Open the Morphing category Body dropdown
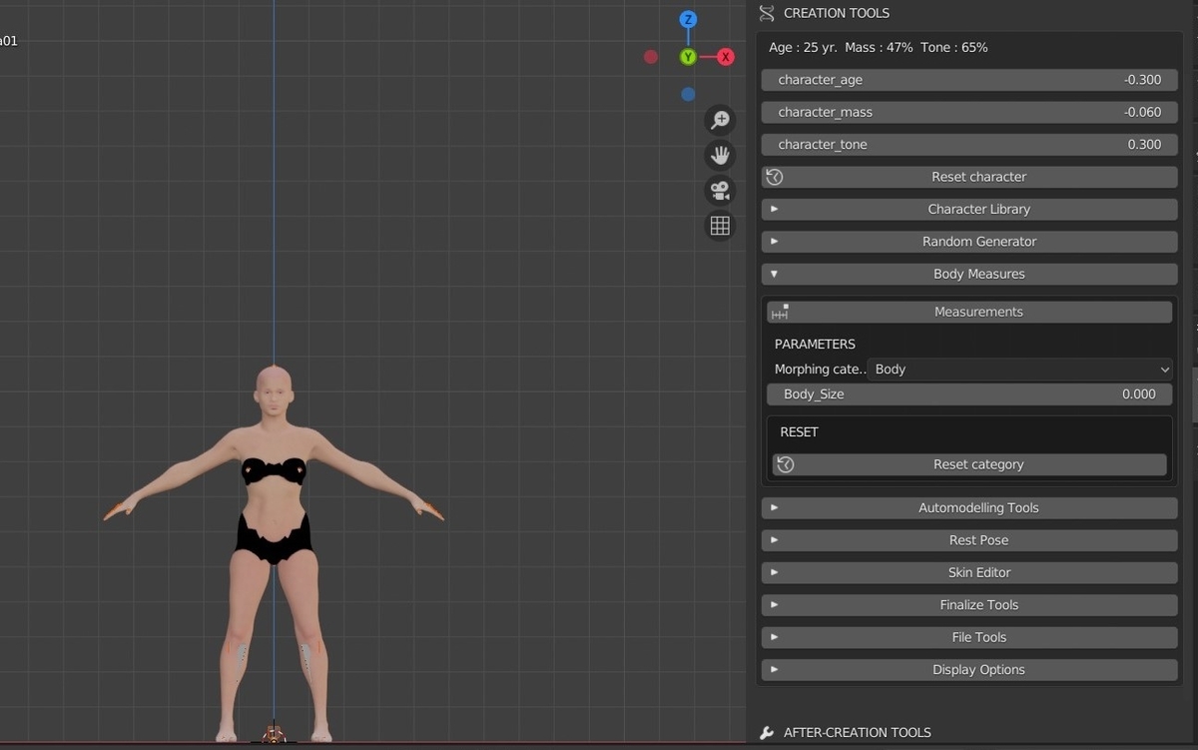The image size is (1198, 750). [x=1019, y=370]
